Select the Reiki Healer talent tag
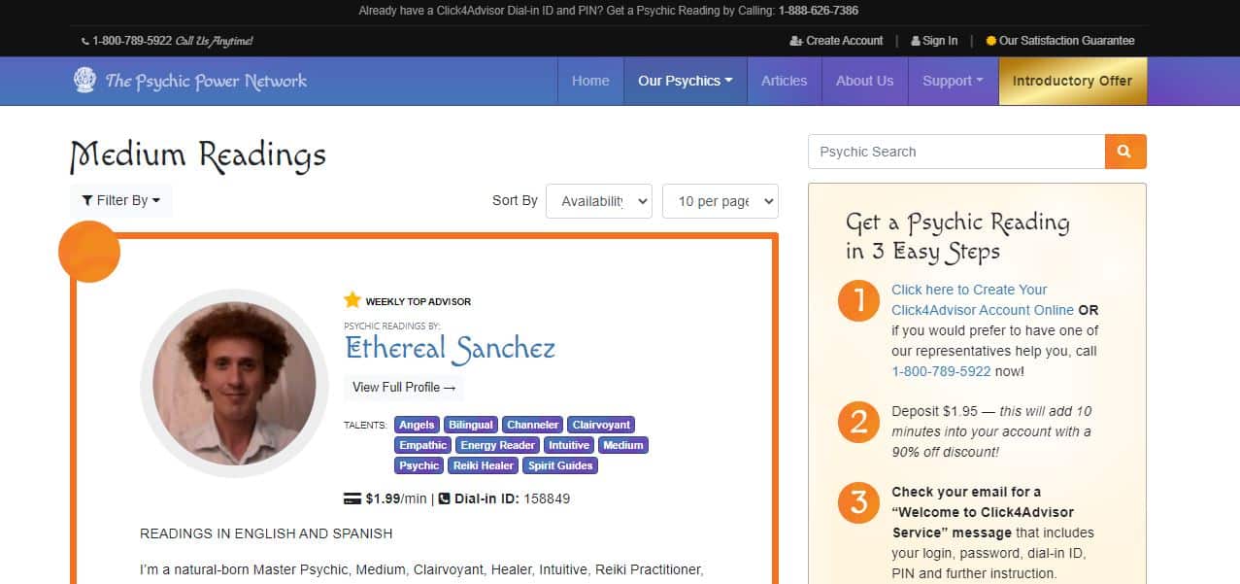The width and height of the screenshot is (1240, 584). [x=484, y=465]
